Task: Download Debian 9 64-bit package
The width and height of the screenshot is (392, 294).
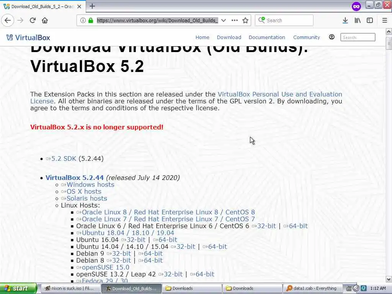Action: tap(150, 253)
